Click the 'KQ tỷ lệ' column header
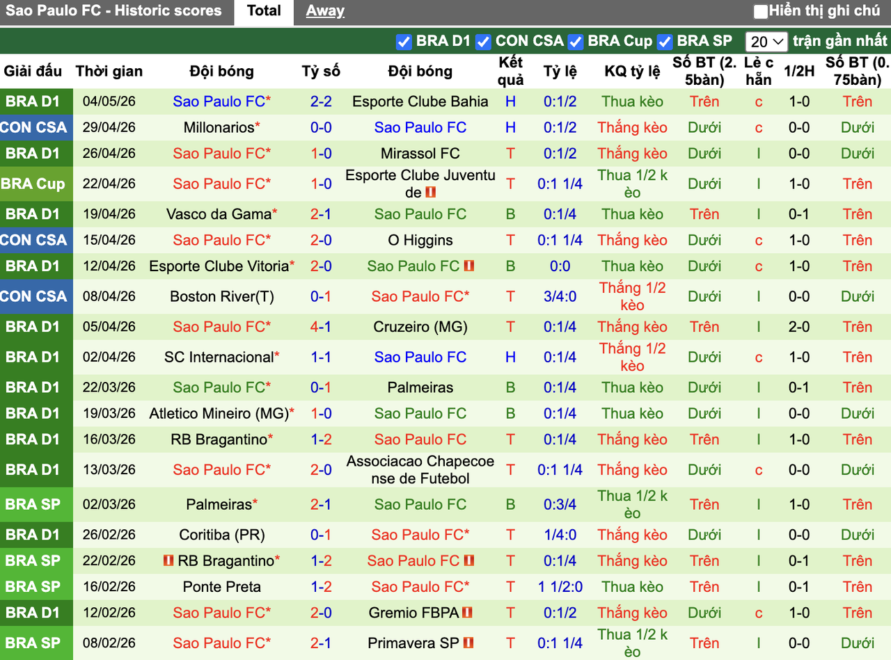 click(x=632, y=71)
